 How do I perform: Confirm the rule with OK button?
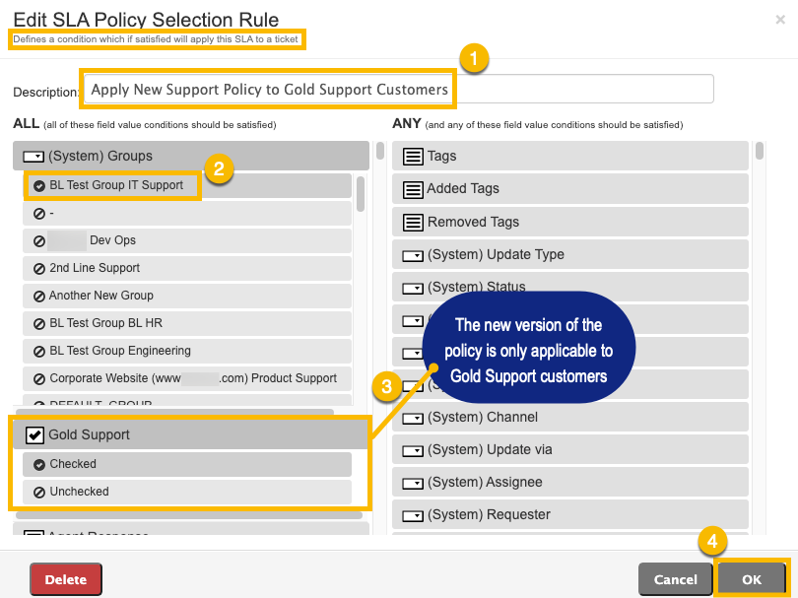751,579
